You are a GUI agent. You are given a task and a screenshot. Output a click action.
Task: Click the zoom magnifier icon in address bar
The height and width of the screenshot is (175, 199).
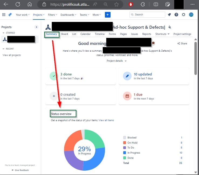click(x=106, y=4)
